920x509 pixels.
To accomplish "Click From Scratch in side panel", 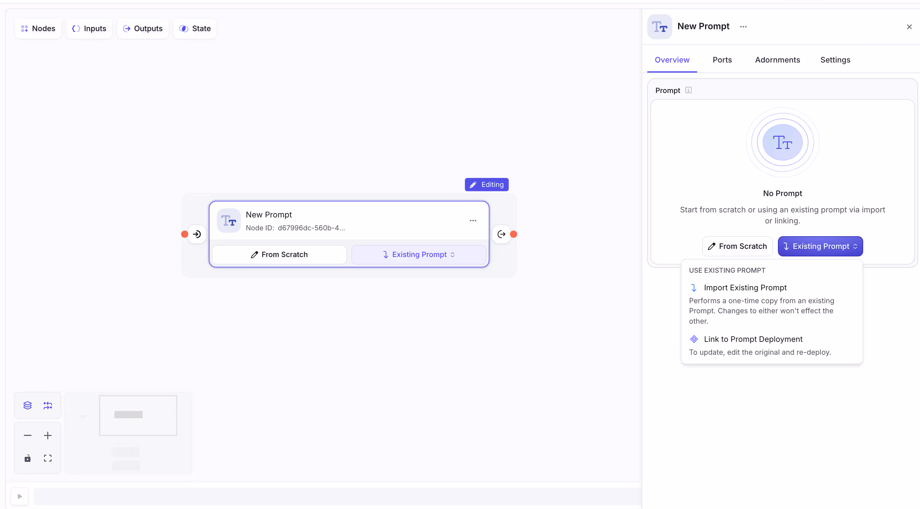I will [737, 246].
